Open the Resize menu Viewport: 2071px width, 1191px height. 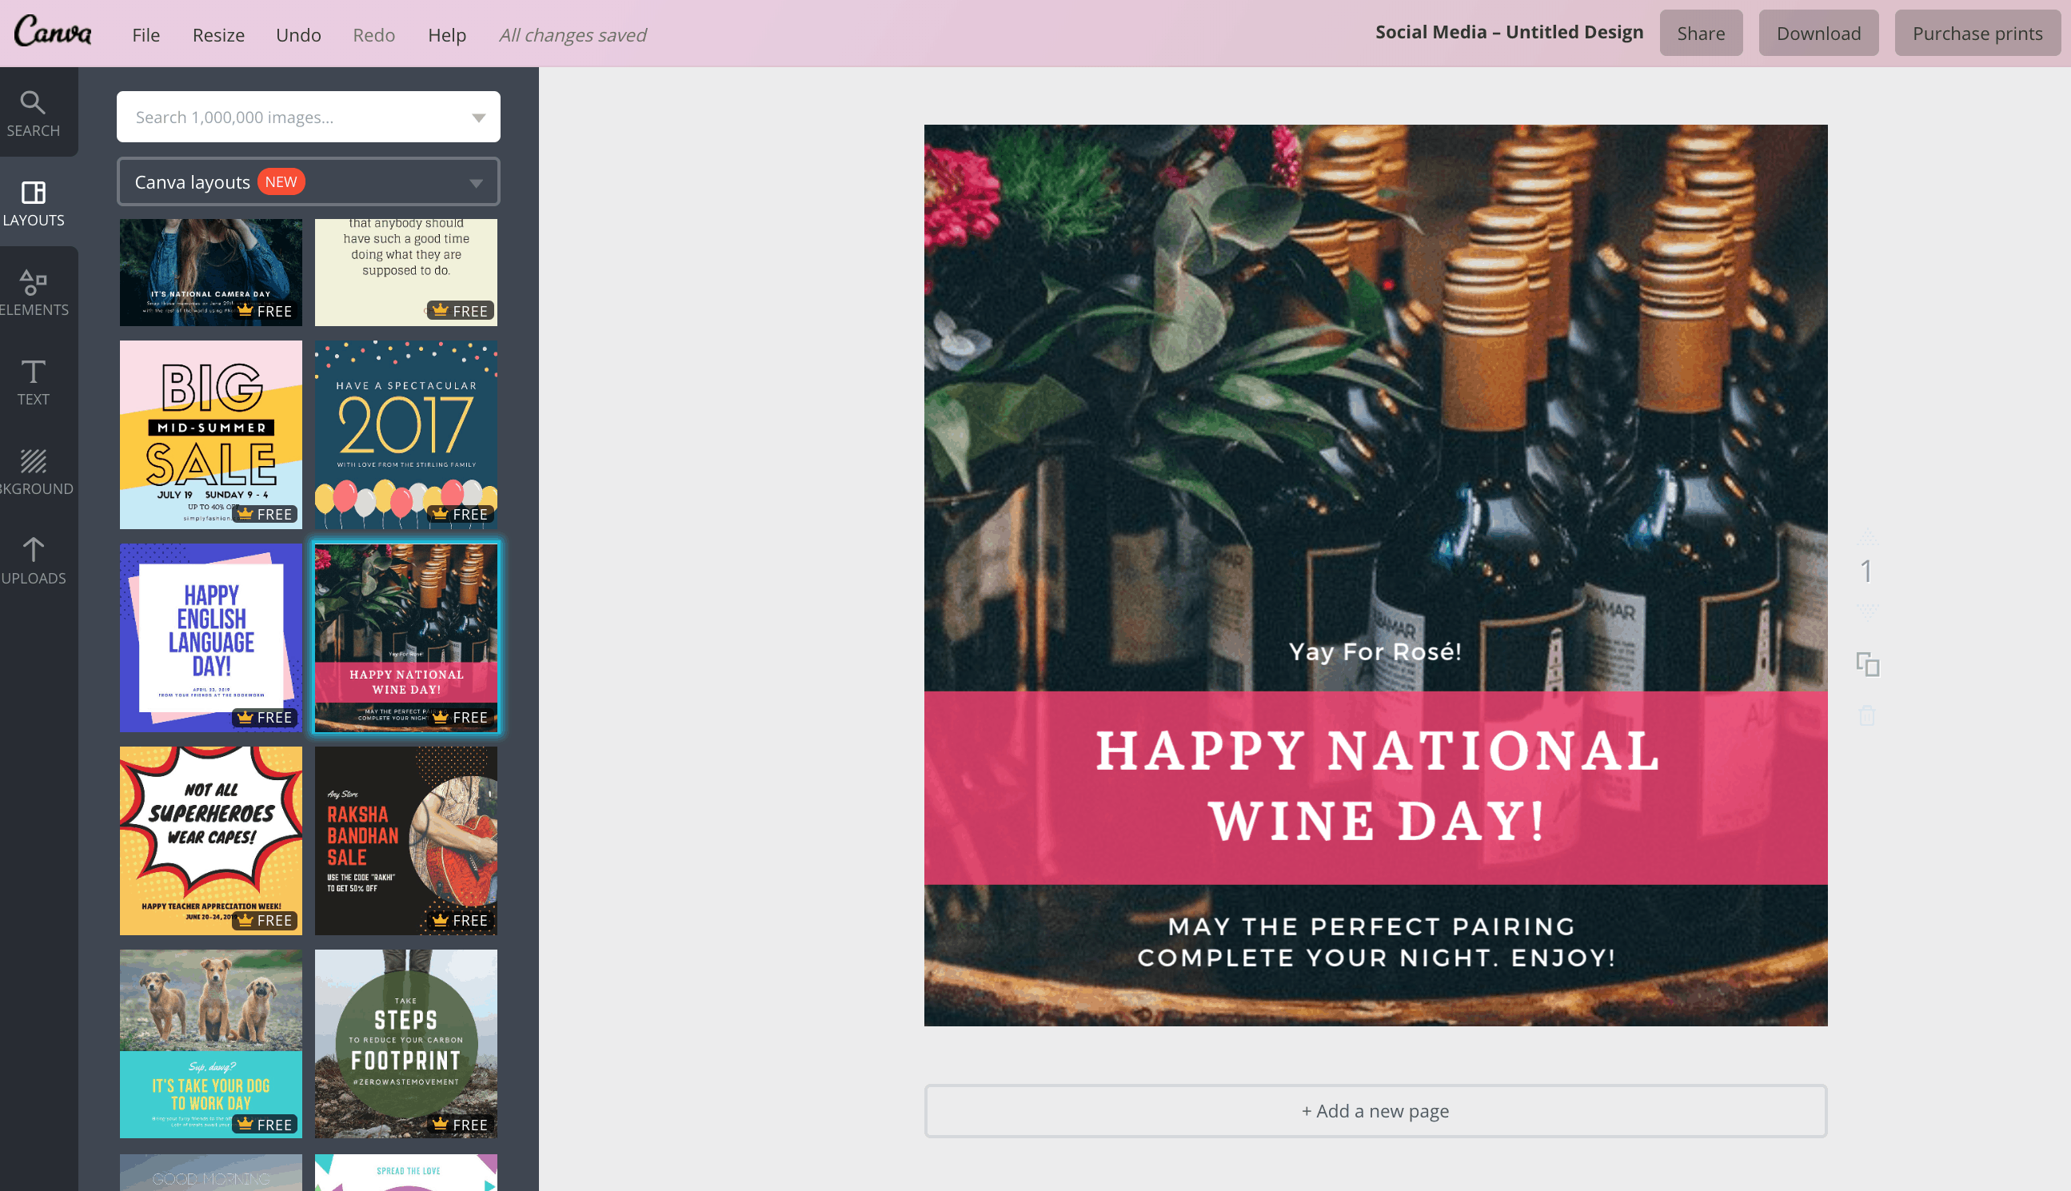(x=218, y=34)
